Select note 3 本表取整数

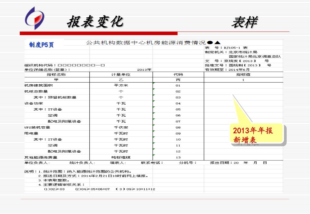54,180
